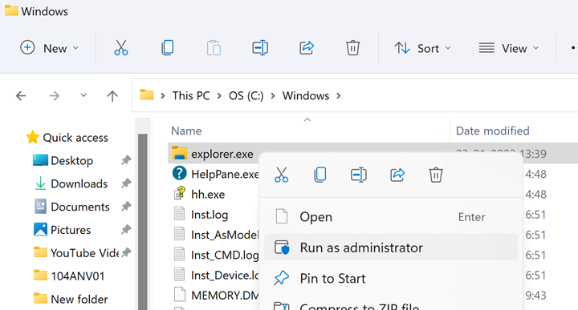Unpin Desktop via its pin icon
The image size is (578, 310).
pyautogui.click(x=126, y=160)
